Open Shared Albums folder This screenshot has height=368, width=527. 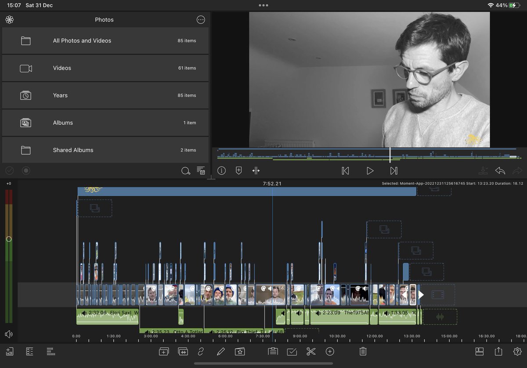point(105,150)
